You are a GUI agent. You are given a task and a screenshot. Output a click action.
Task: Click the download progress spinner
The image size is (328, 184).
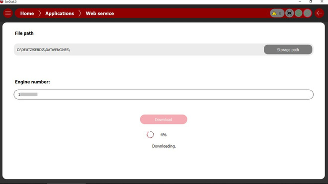150,135
